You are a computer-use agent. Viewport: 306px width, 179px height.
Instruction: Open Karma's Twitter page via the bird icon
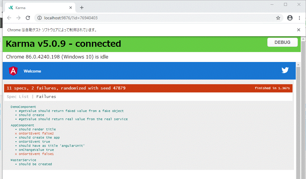pos(285,70)
